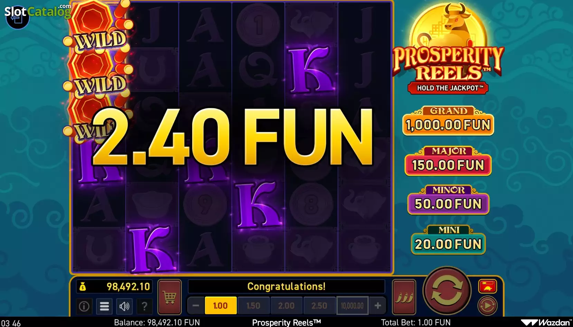
Task: Select the 1.00 bet value
Action: point(220,306)
